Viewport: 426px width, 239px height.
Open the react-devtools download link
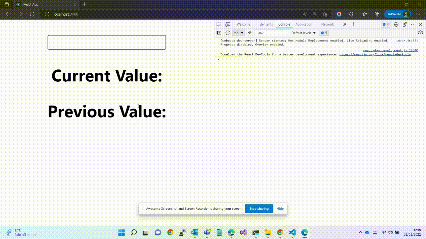point(375,54)
